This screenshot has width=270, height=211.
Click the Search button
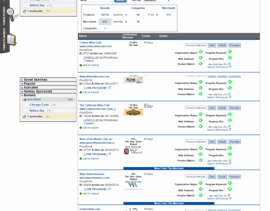pyautogui.click(x=120, y=1)
